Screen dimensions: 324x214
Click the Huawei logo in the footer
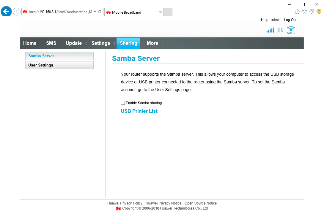pos(118,208)
